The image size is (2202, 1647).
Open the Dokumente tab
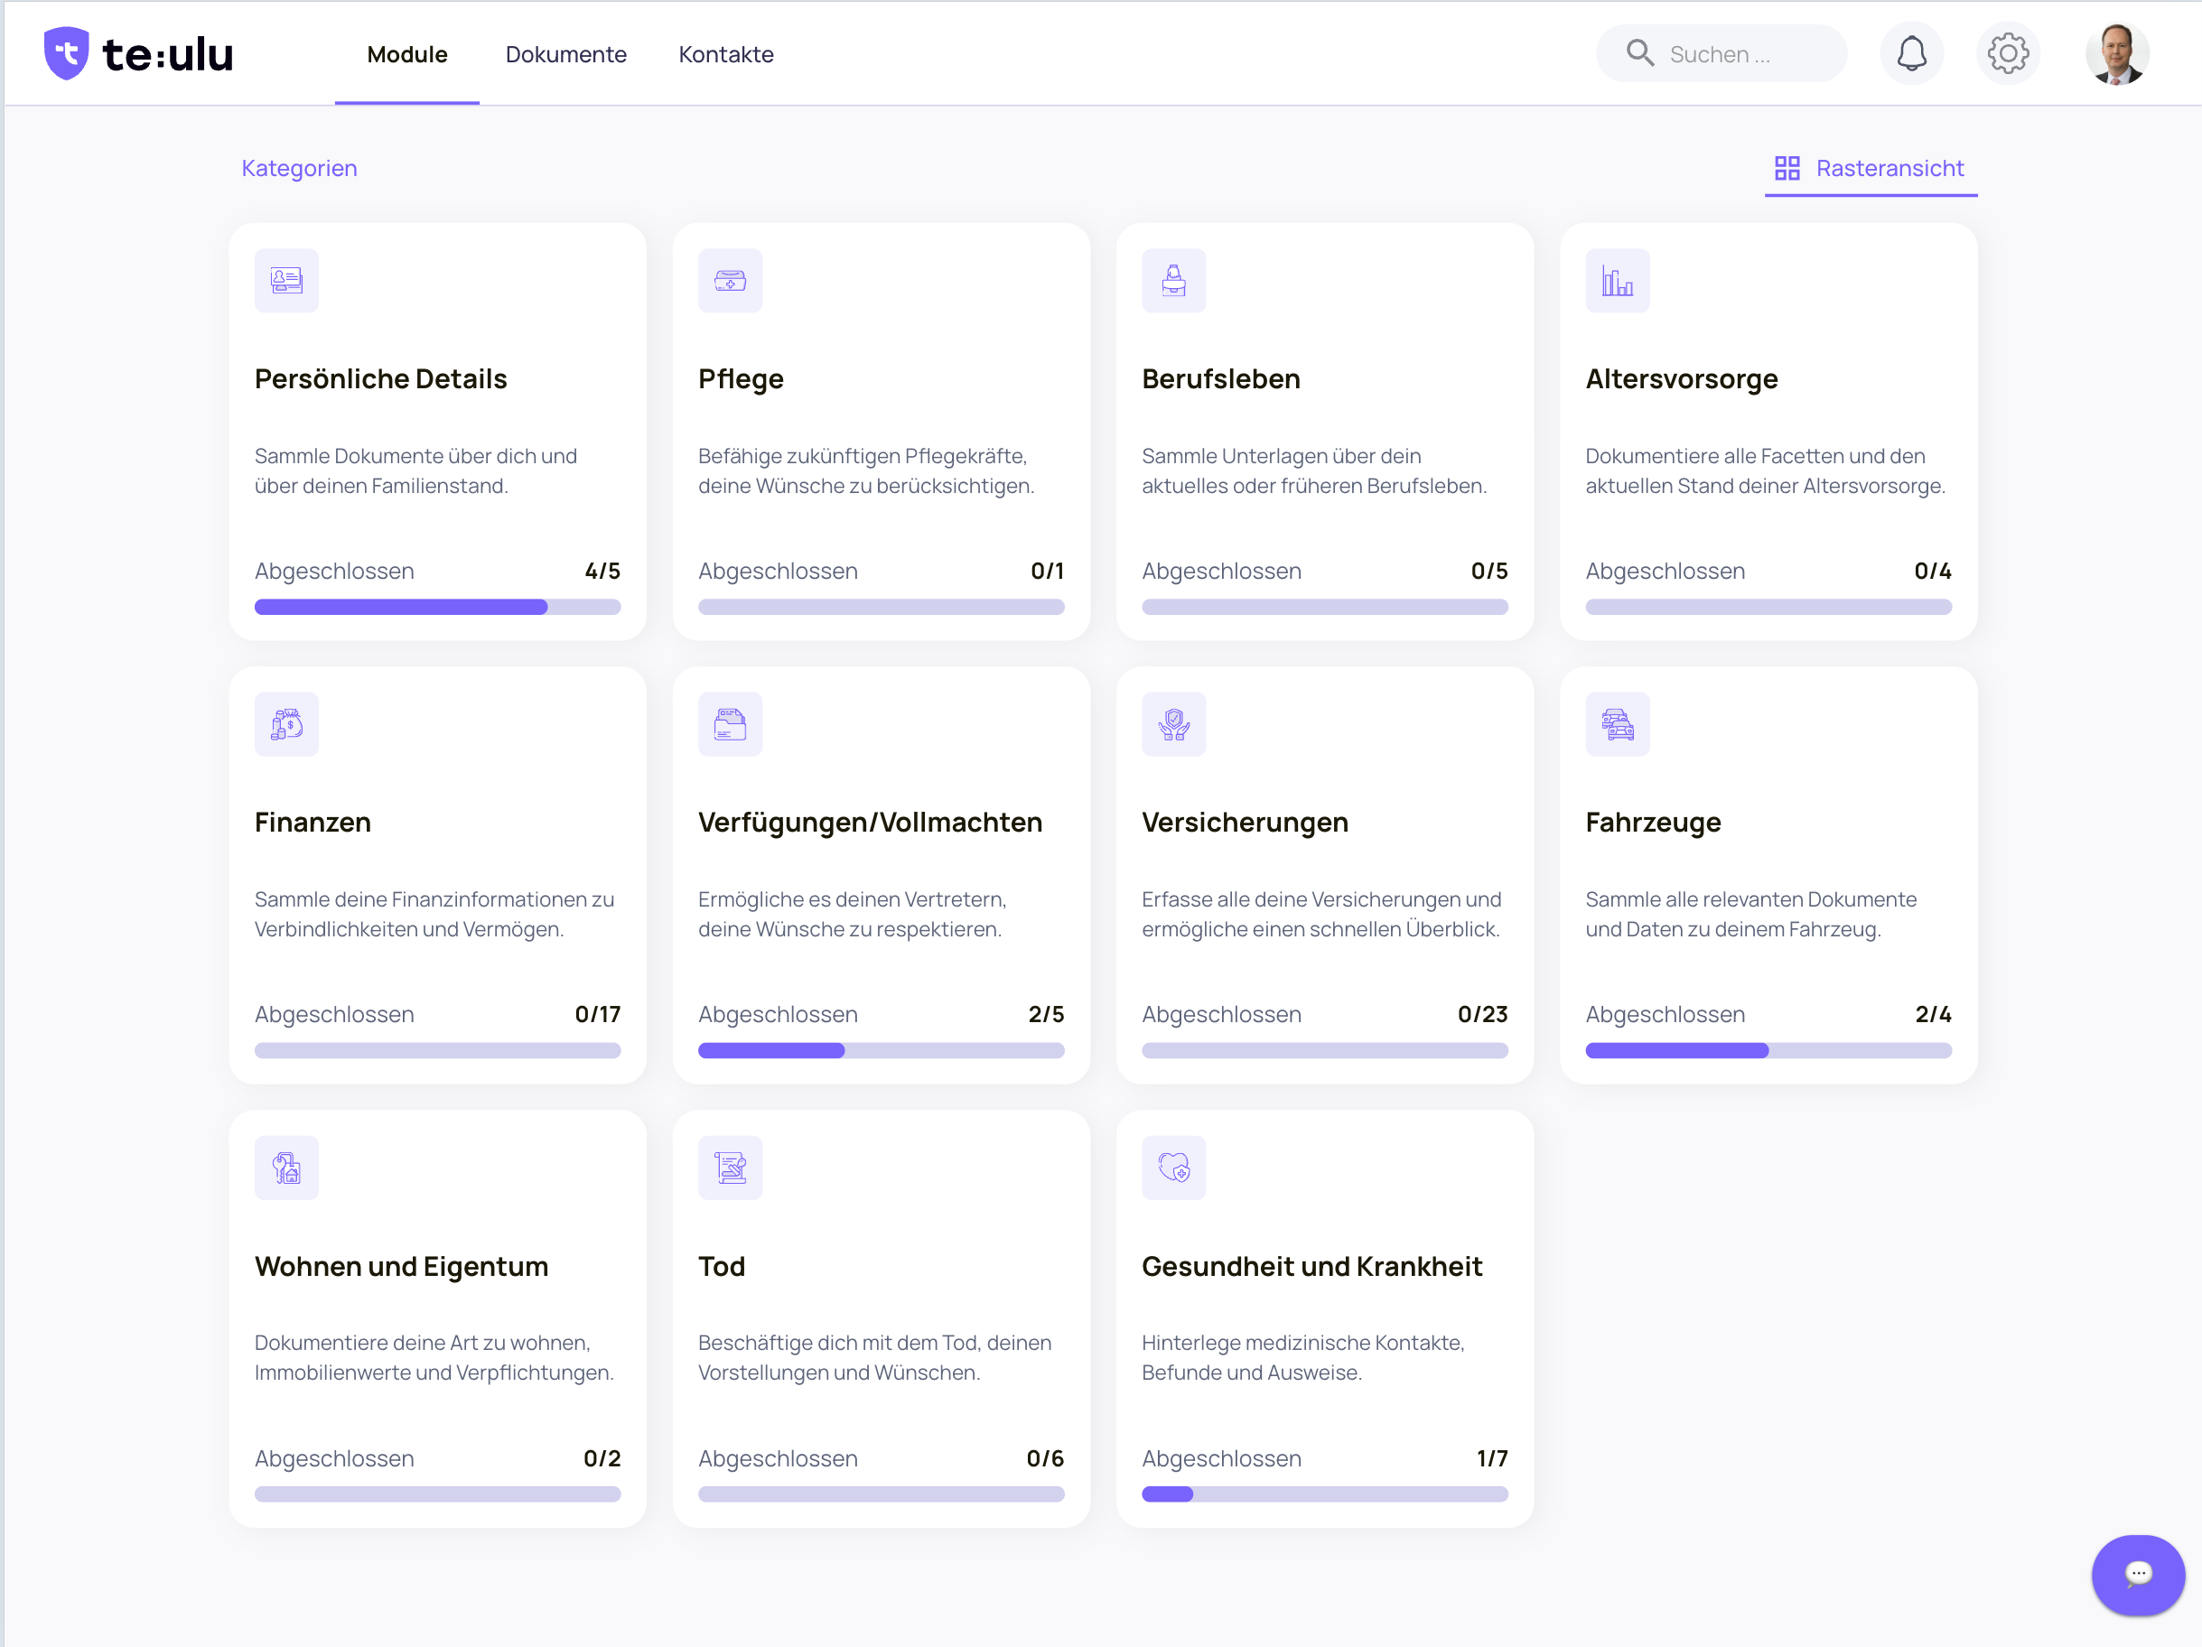(x=565, y=55)
